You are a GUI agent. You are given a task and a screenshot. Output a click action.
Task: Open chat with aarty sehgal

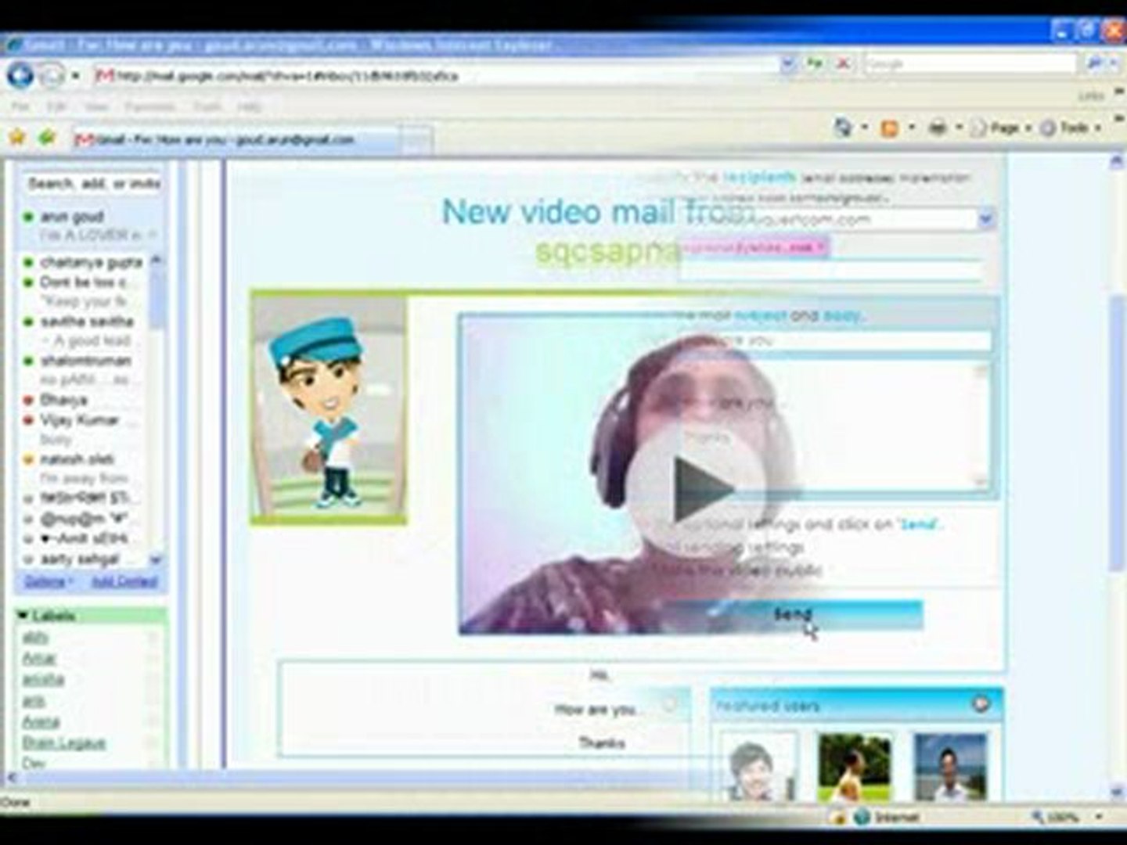[x=78, y=559]
